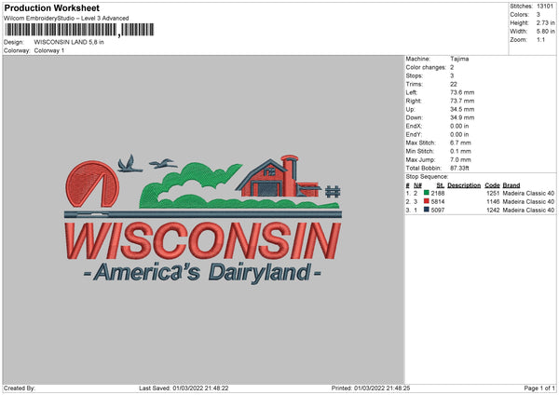559x395 pixels.
Task: Click the Total Bobbin value '87.33ft'
Action: (x=459, y=168)
